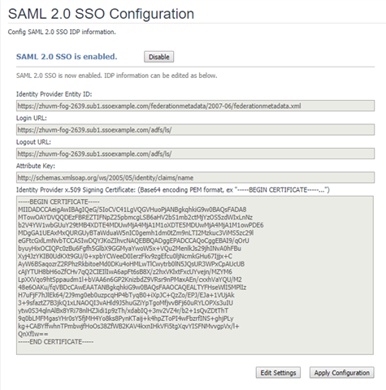The height and width of the screenshot is (390, 386).
Task: Click the 'Identity Provider Entity ID:' label
Action: coord(54,94)
